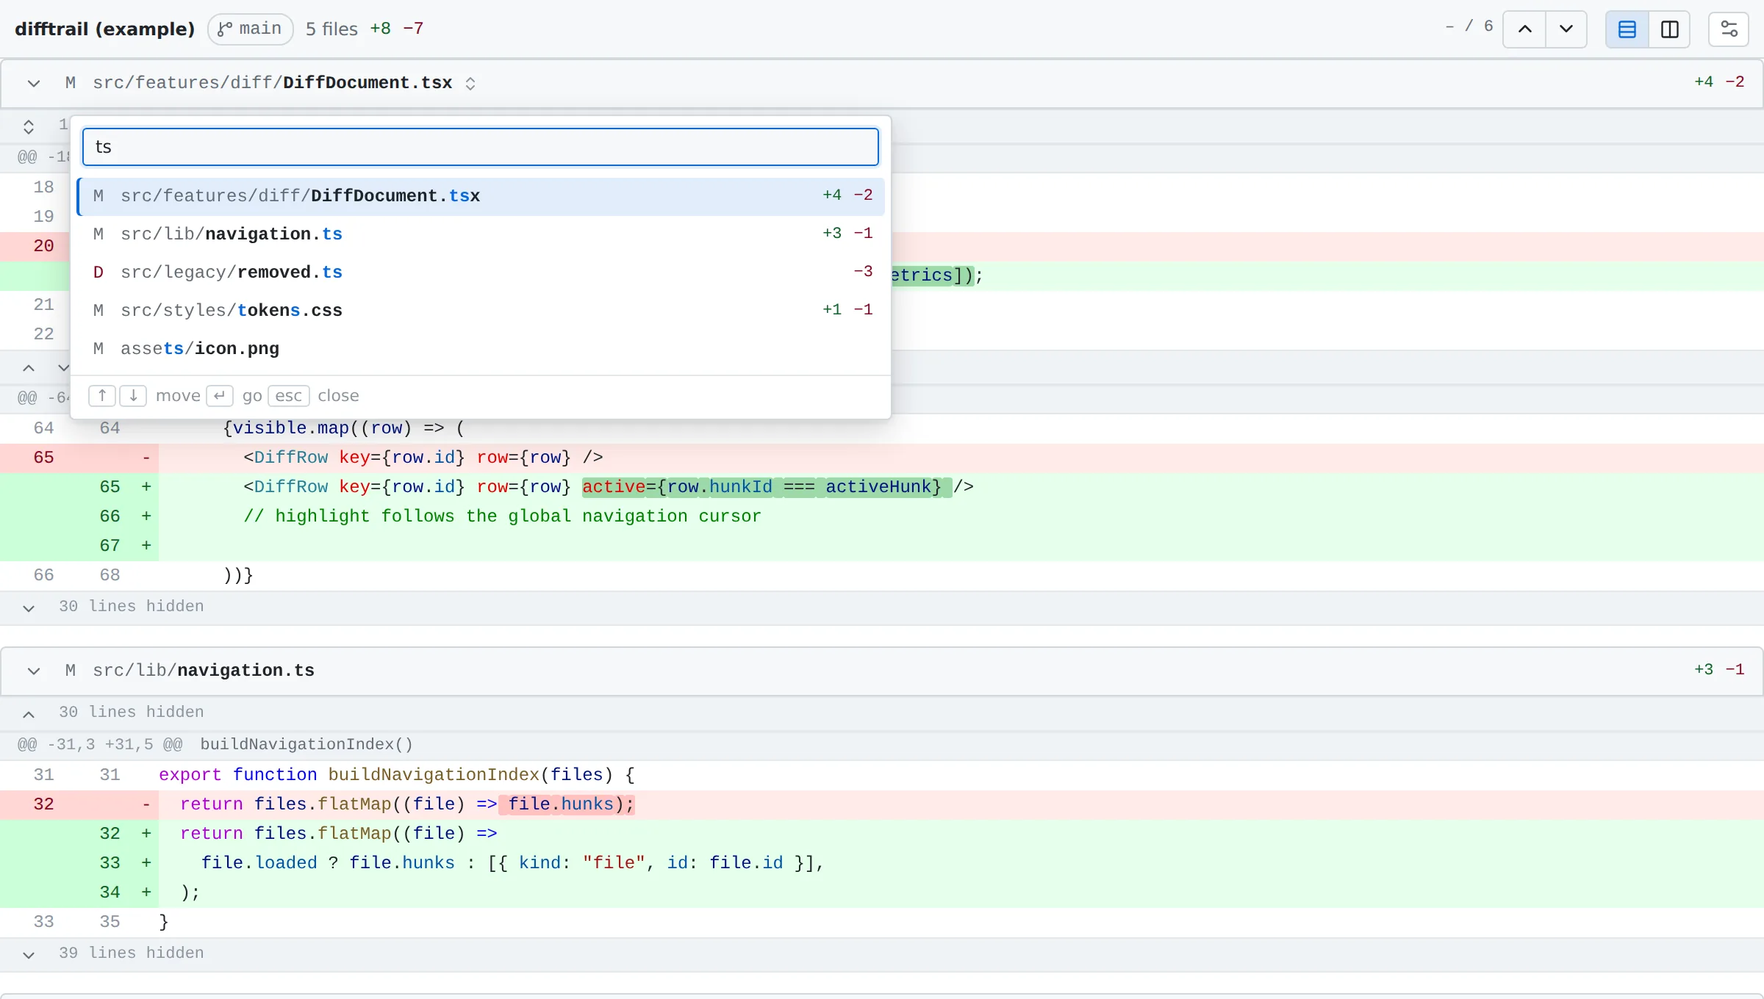Expand upward the hidden lines above line 64
Viewport: 1764px width, 999px height.
[x=29, y=368]
